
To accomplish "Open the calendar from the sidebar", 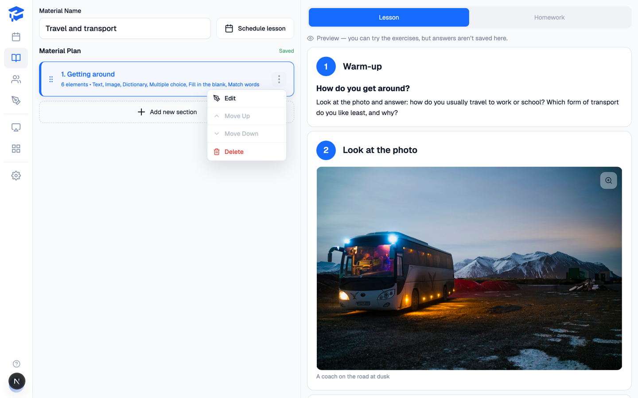I will point(16,37).
